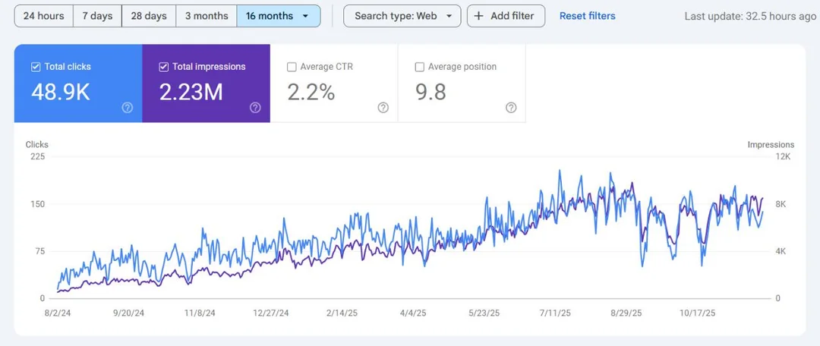Image resolution: width=820 pixels, height=346 pixels.
Task: Click the 5/23/25 axis date label
Action: click(484, 313)
